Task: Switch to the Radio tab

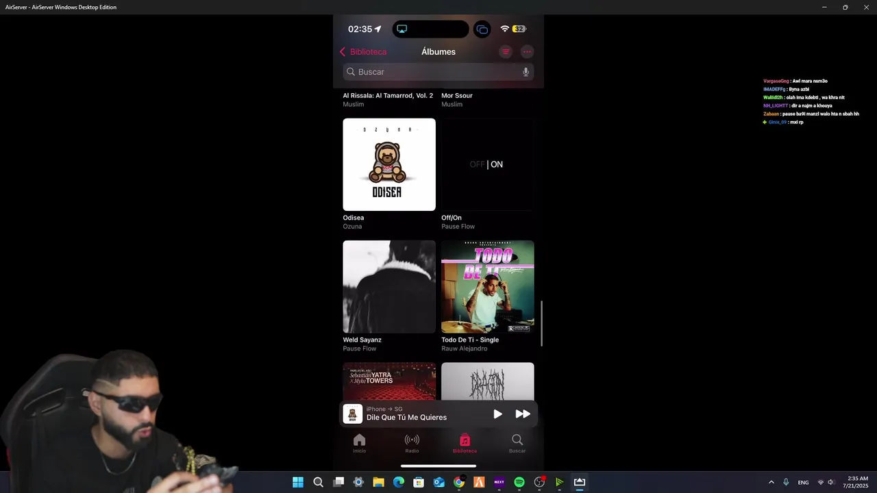Action: pos(412,444)
